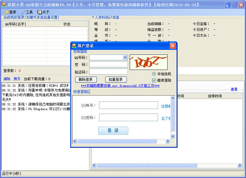The height and width of the screenshot is (178, 246).
Task: Click the right panel horizontal scrollbar thumb
Action: tap(147, 165)
